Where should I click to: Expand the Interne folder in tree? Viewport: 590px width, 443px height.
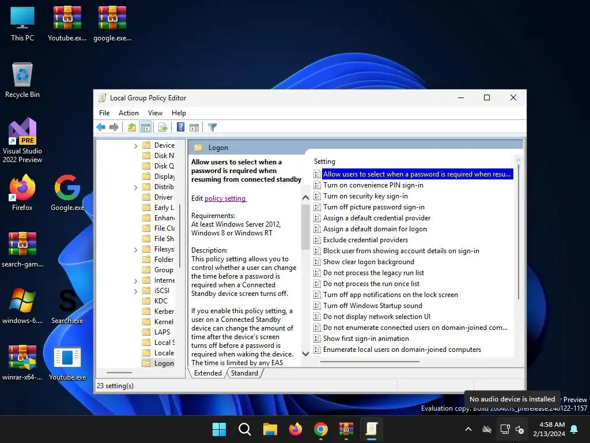coord(135,281)
